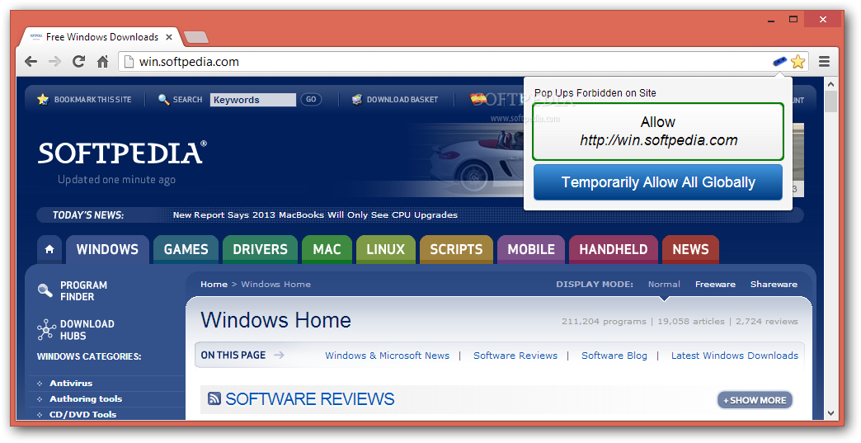The image size is (861, 443).
Task: Jump to Software Reviews section link
Action: click(515, 356)
